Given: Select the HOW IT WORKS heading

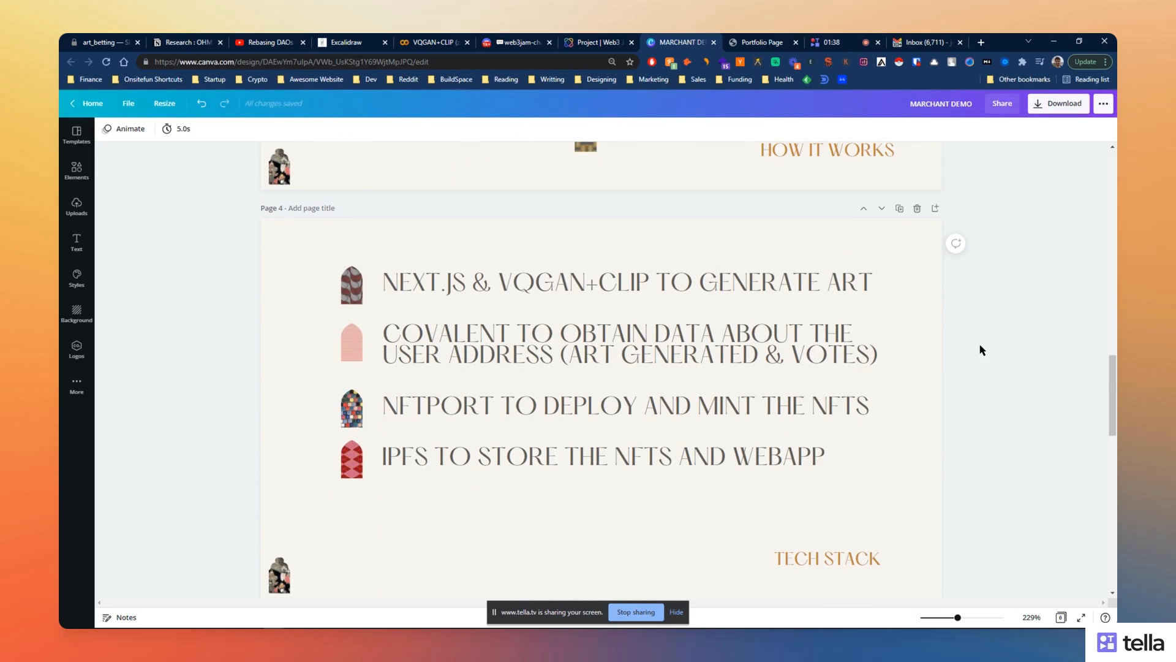Looking at the screenshot, I should pyautogui.click(x=827, y=150).
